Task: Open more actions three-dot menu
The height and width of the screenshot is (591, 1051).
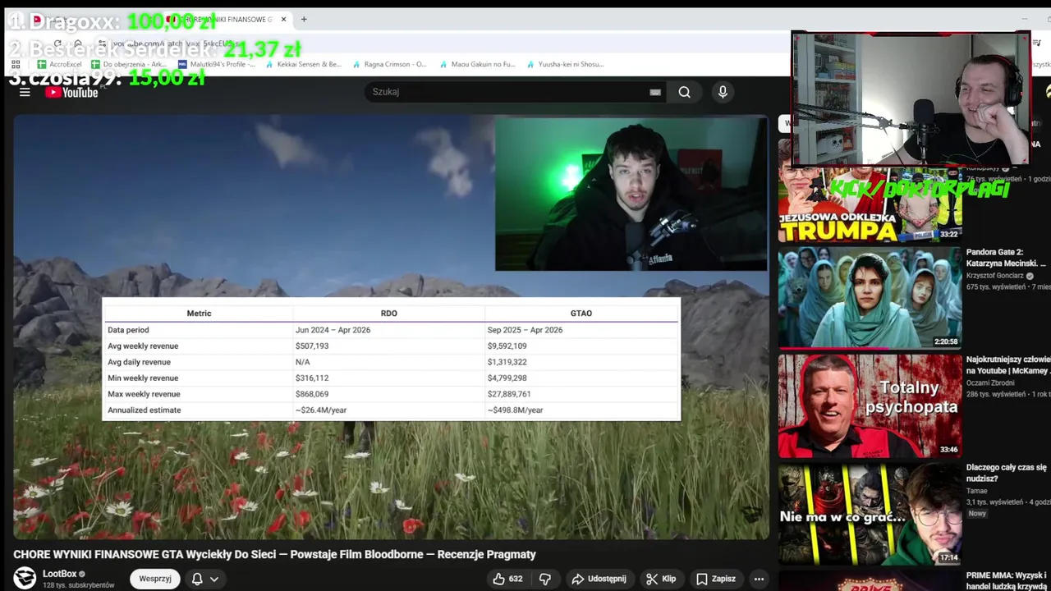Action: tap(759, 579)
